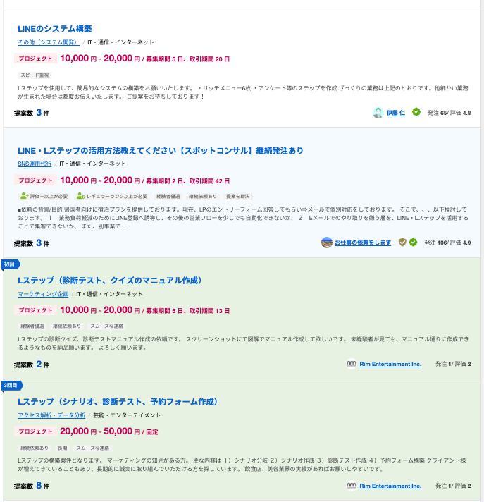484x502 pixels.
Task: Click the 提案を即決 tag
Action: [x=237, y=196]
